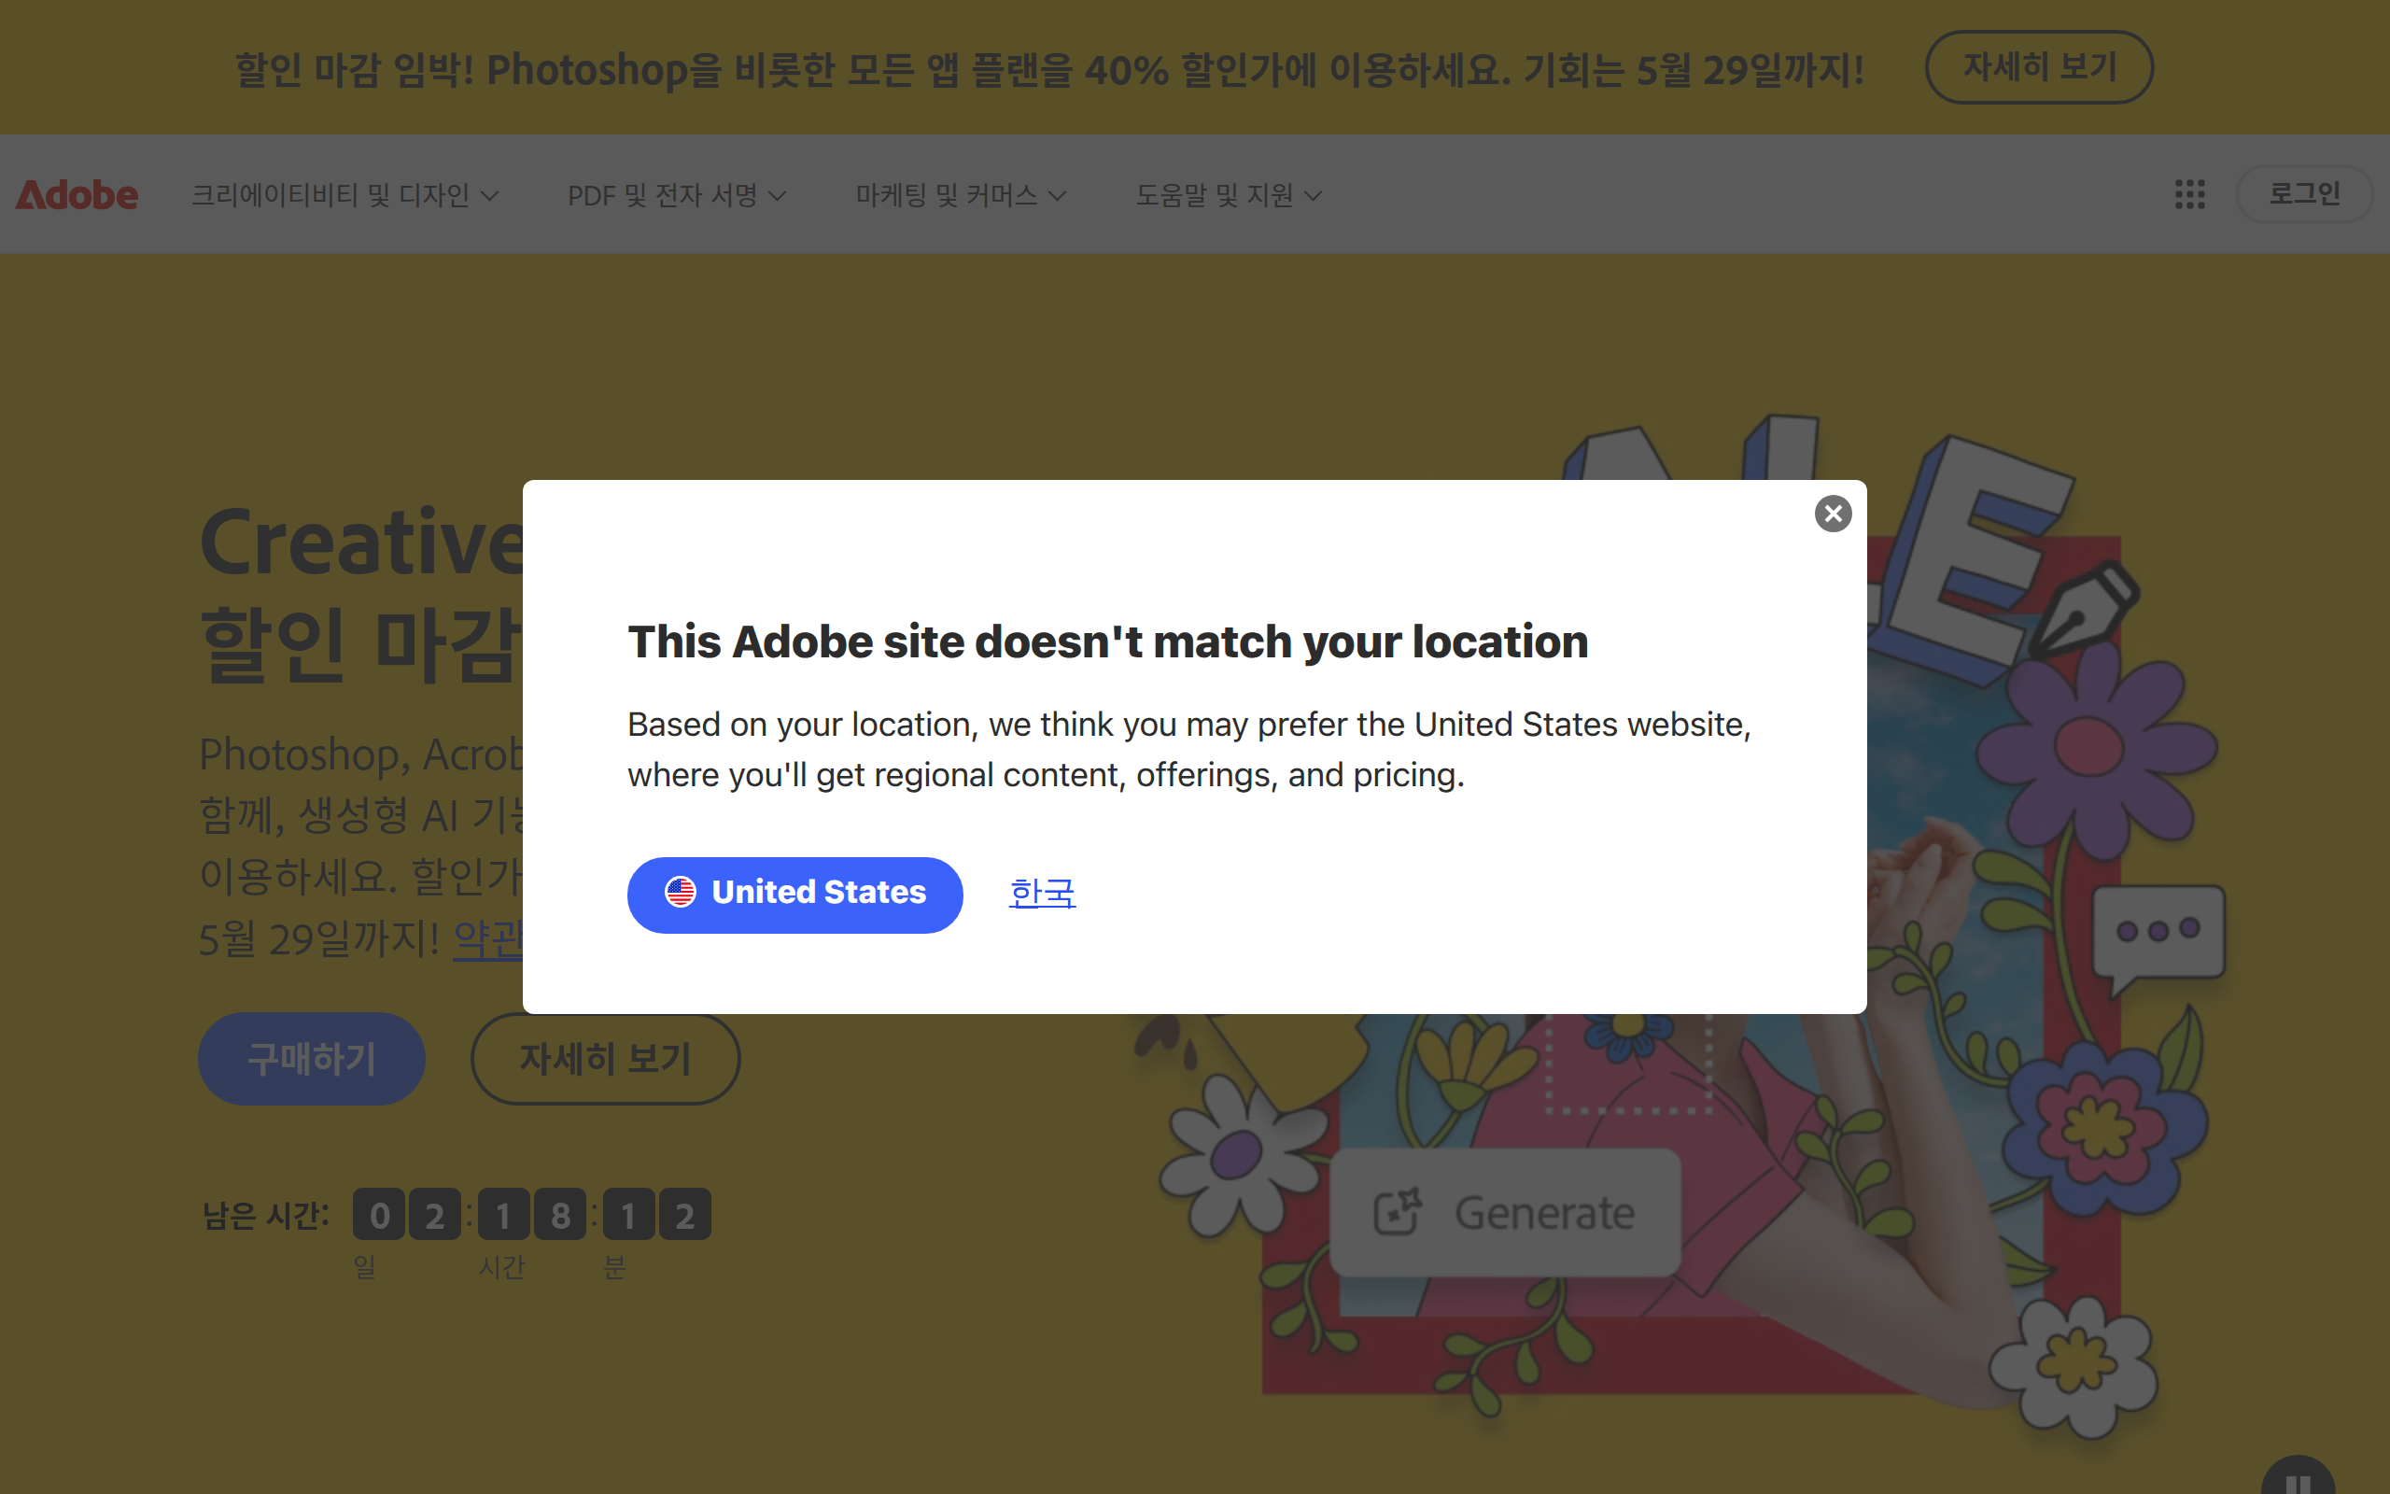Expand the PDF 및 전자 서명 menu

pos(677,196)
